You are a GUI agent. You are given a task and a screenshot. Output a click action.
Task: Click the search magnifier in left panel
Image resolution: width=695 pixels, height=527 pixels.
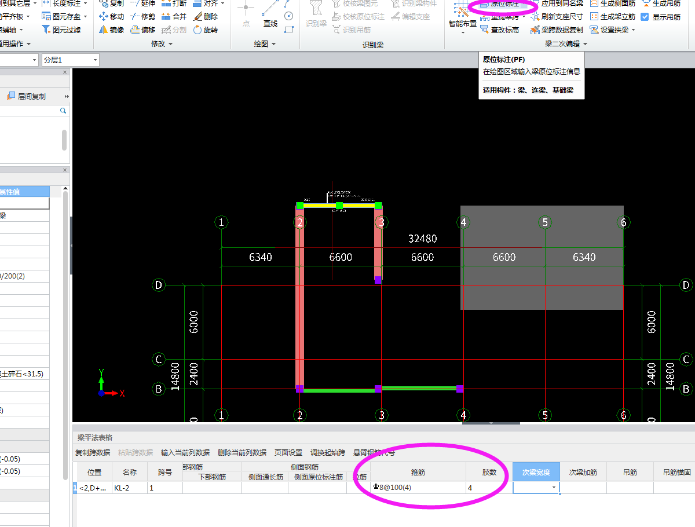point(63,110)
